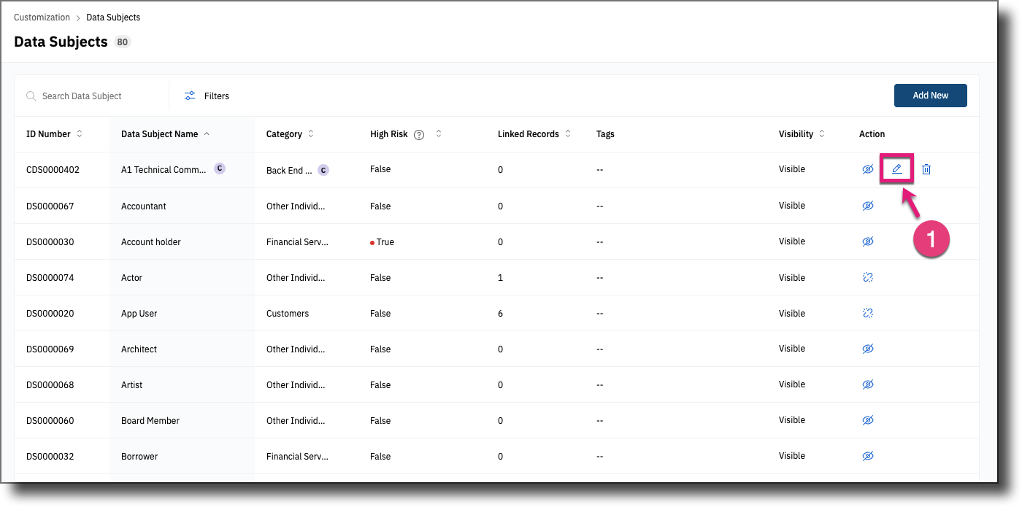1022x507 pixels.
Task: Click the unlink icon in the Actor row
Action: (868, 277)
